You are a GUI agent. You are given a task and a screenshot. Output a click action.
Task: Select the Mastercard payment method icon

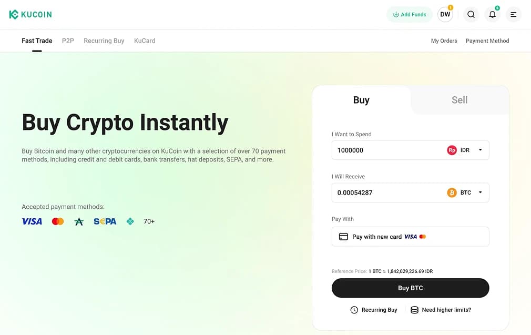(58, 221)
